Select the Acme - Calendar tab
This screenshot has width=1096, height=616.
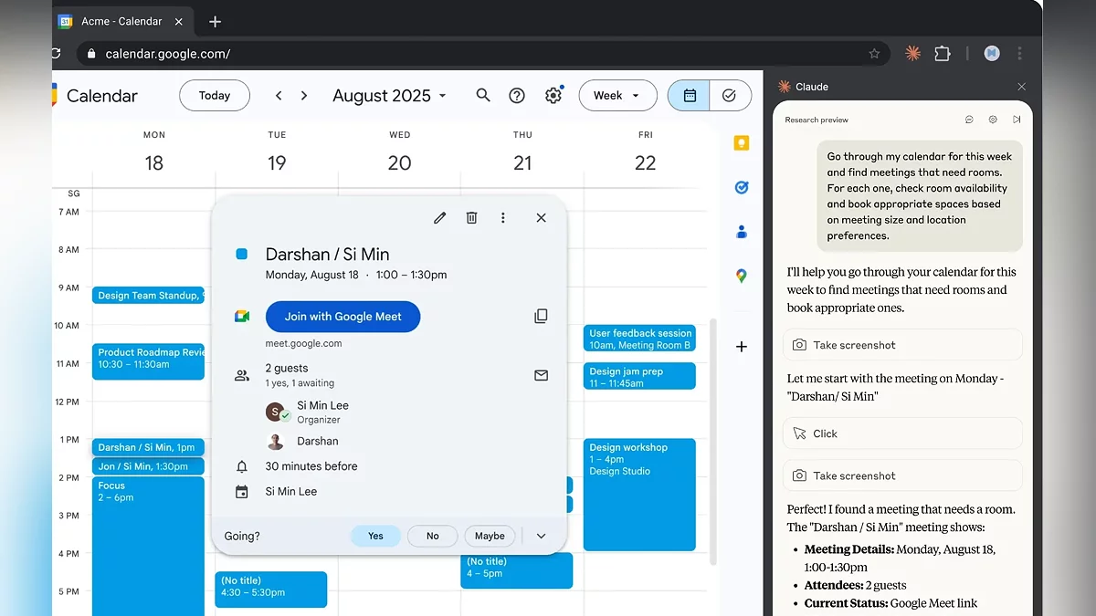(121, 21)
